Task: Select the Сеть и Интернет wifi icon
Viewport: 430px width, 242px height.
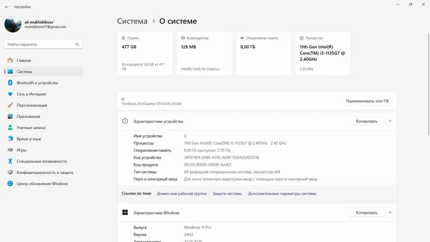Action: pyautogui.click(x=10, y=94)
